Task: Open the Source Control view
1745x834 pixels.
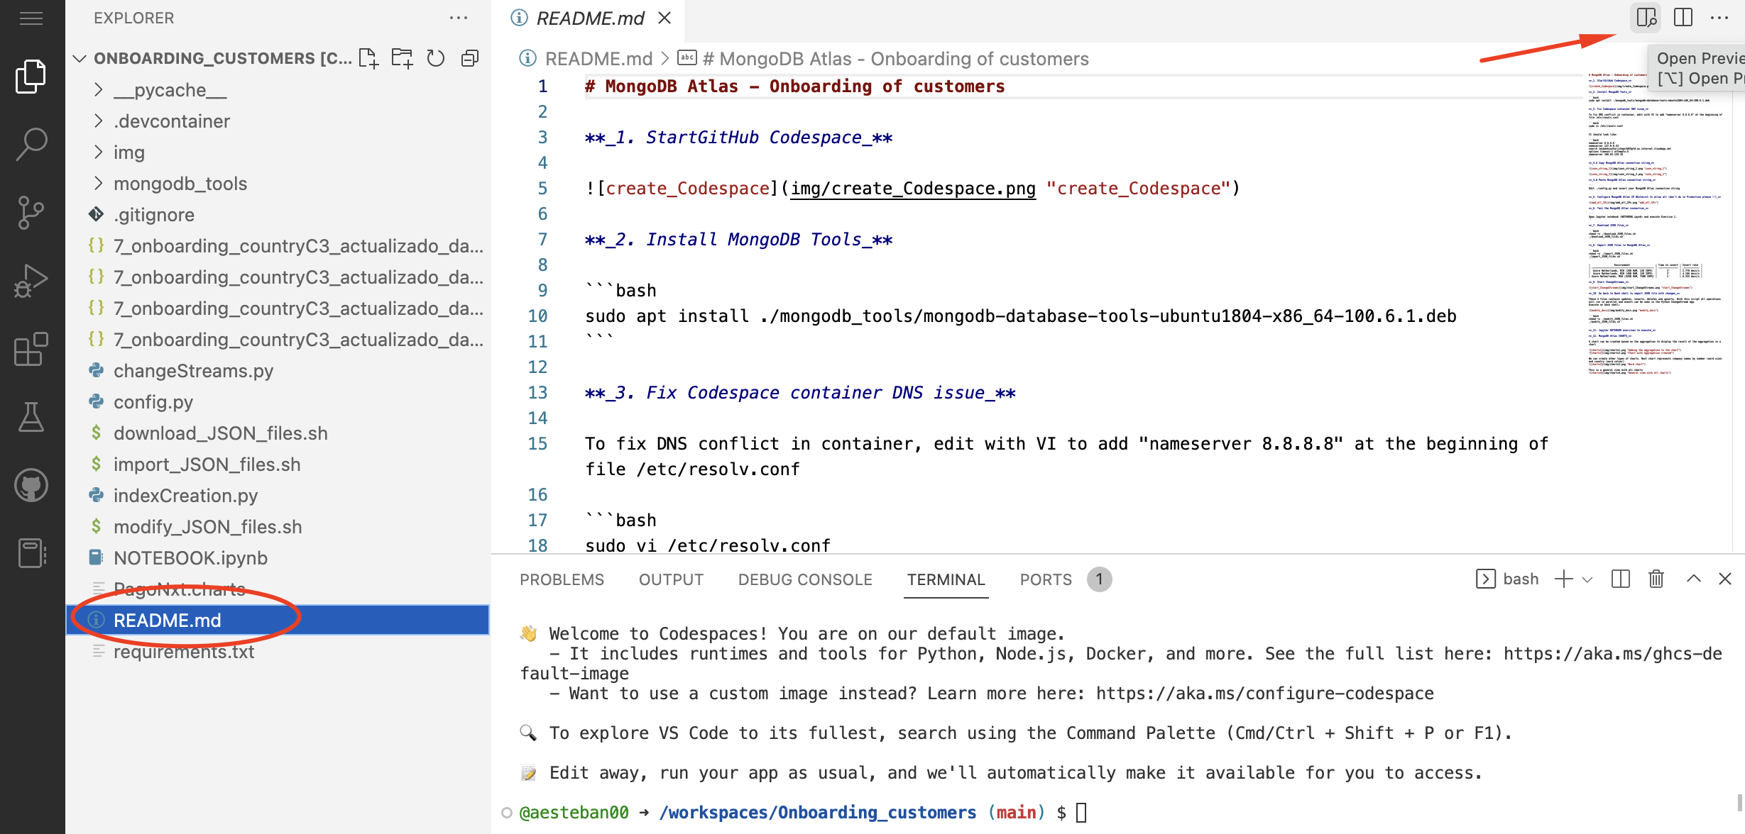Action: coord(31,212)
